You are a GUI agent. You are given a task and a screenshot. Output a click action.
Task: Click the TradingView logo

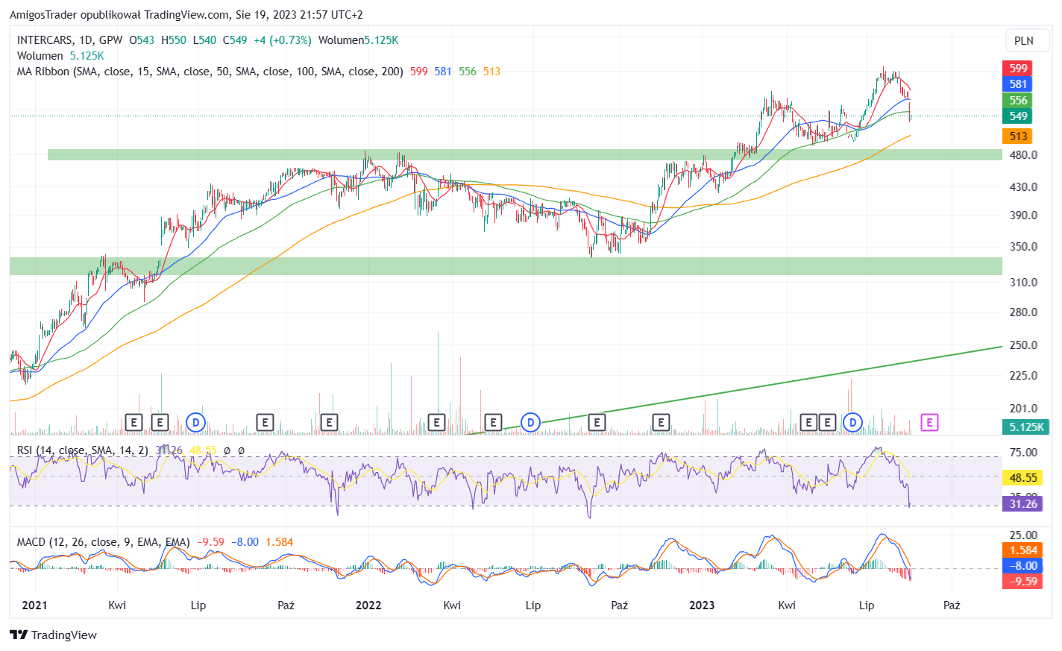point(54,635)
